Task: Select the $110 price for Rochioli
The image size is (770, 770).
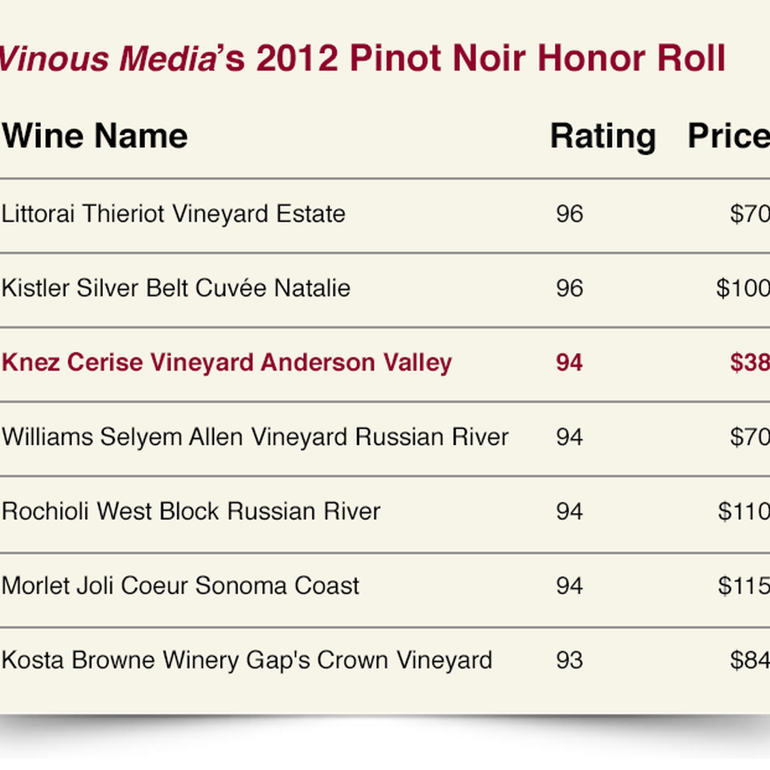Action: click(743, 511)
